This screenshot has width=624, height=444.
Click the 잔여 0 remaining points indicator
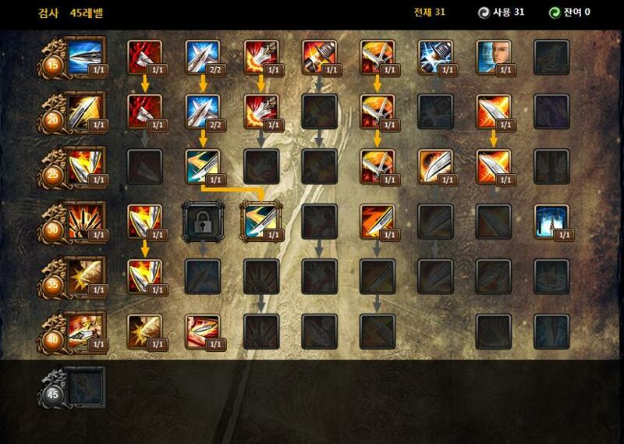pyautogui.click(x=569, y=12)
